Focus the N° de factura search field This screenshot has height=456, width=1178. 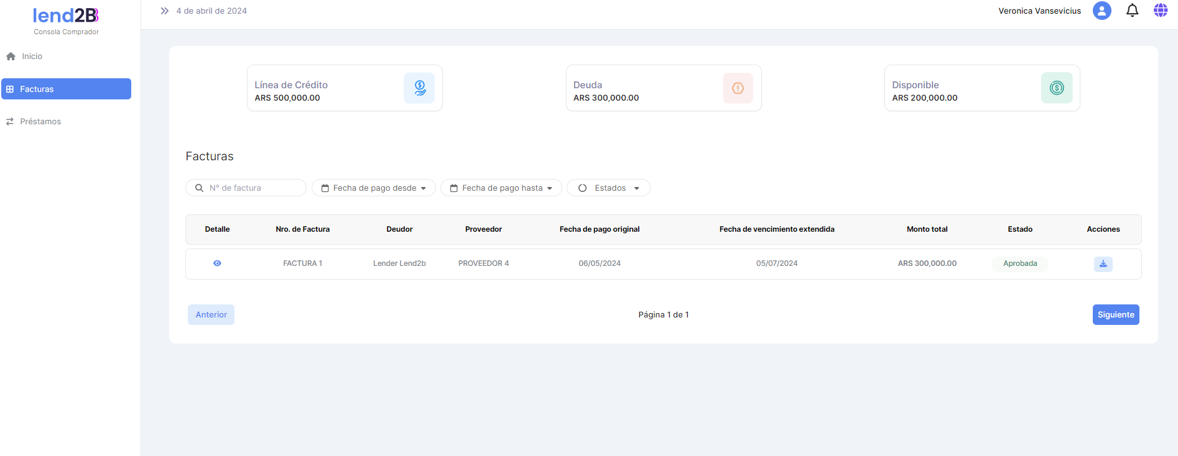pos(252,188)
